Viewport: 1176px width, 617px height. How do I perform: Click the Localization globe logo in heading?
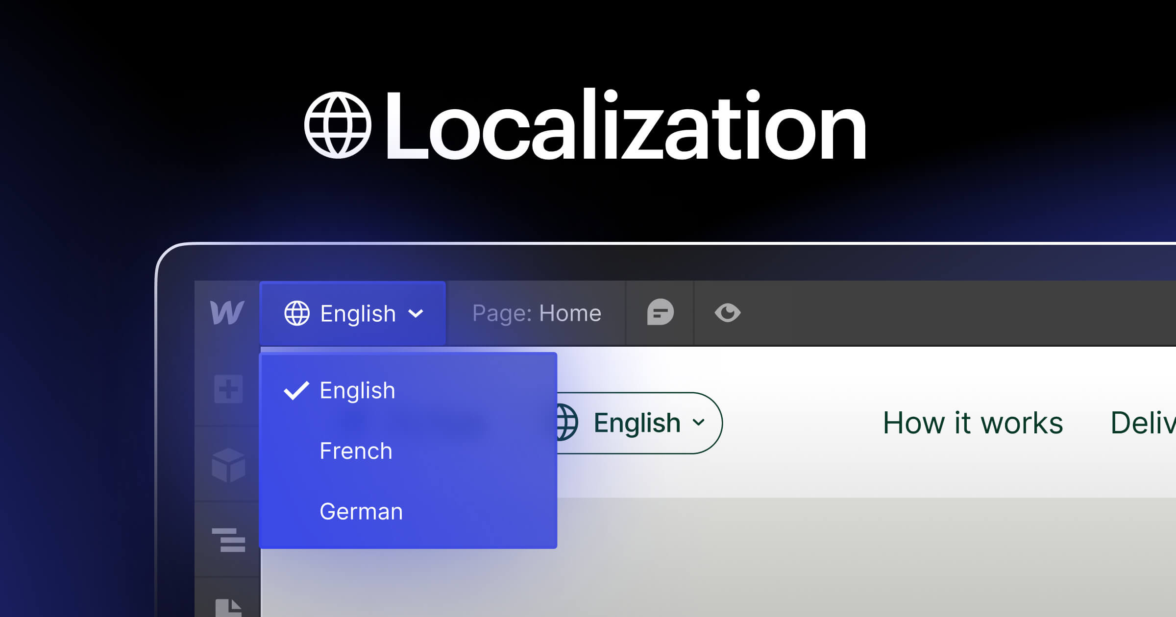pyautogui.click(x=338, y=125)
